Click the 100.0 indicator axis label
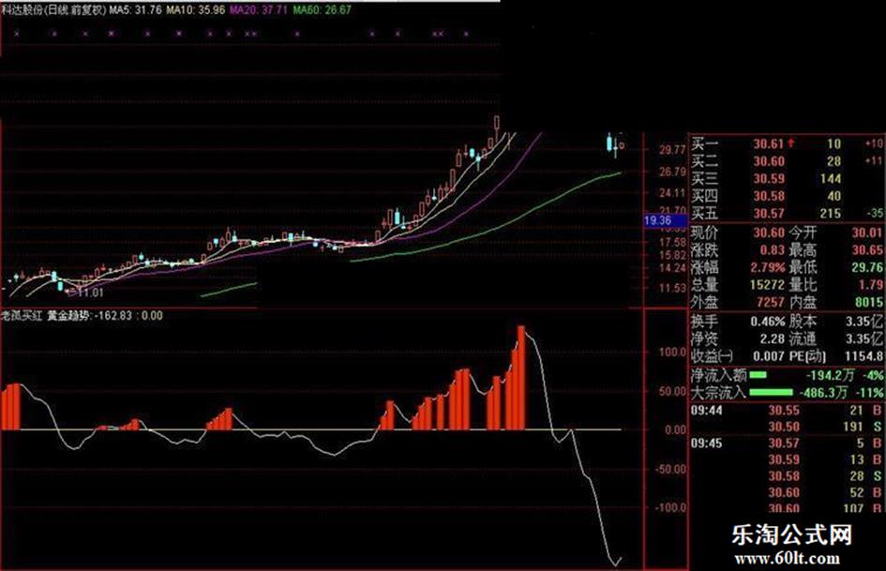 (x=672, y=353)
